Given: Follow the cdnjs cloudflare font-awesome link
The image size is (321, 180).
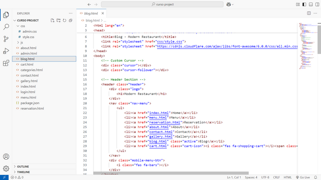Looking at the screenshot, I should point(227,46).
